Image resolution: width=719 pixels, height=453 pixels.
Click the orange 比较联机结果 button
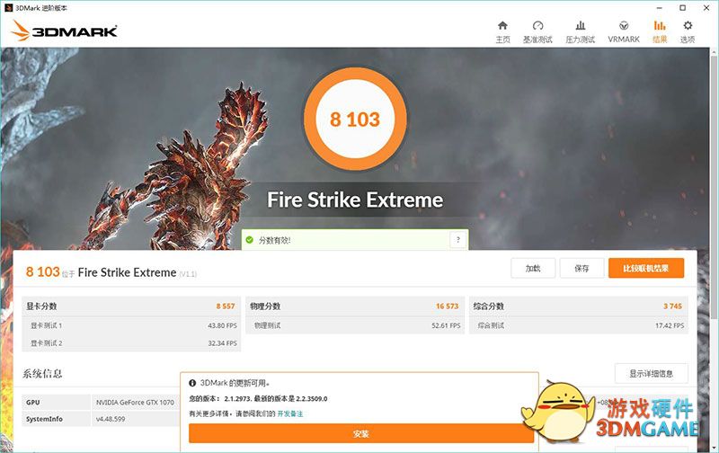646,268
